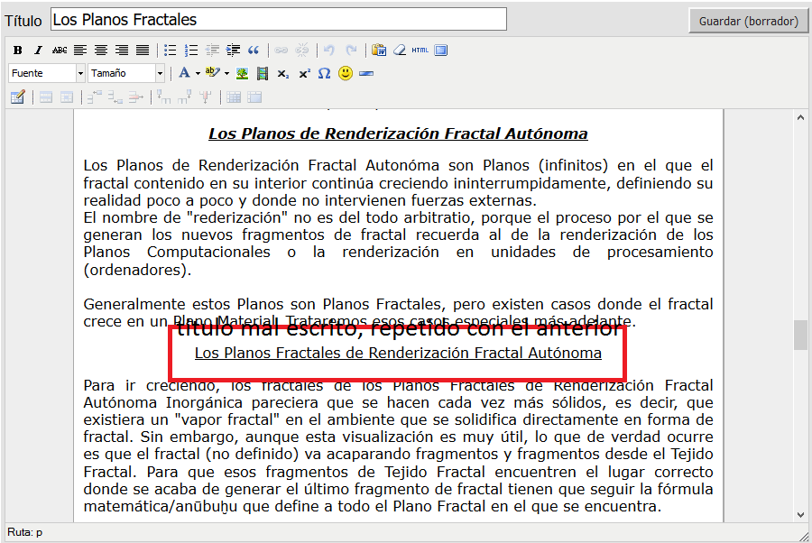Align text to the left
The image size is (812, 543).
(79, 51)
